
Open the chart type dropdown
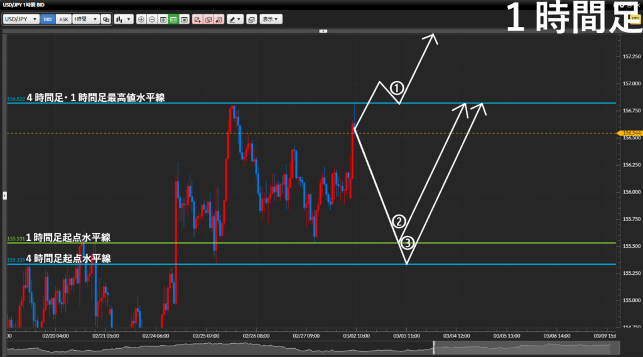(x=124, y=19)
